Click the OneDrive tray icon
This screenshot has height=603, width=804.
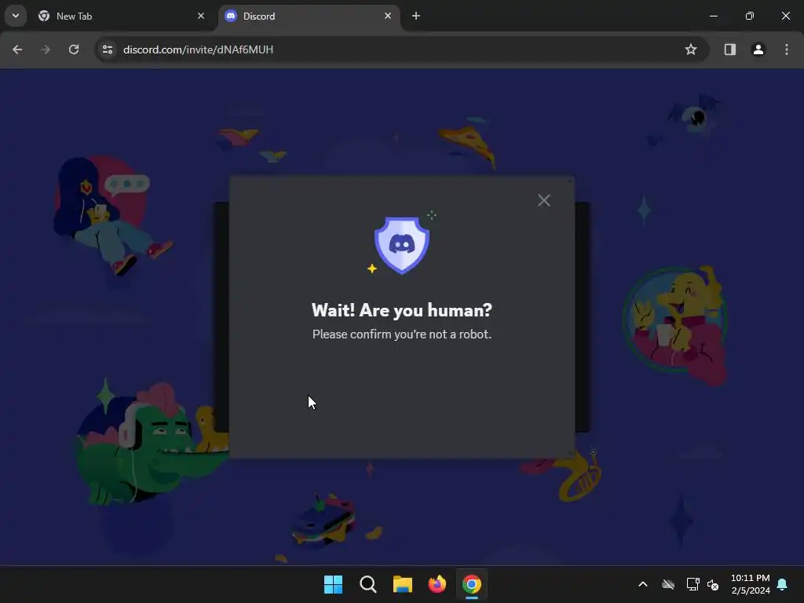point(667,584)
